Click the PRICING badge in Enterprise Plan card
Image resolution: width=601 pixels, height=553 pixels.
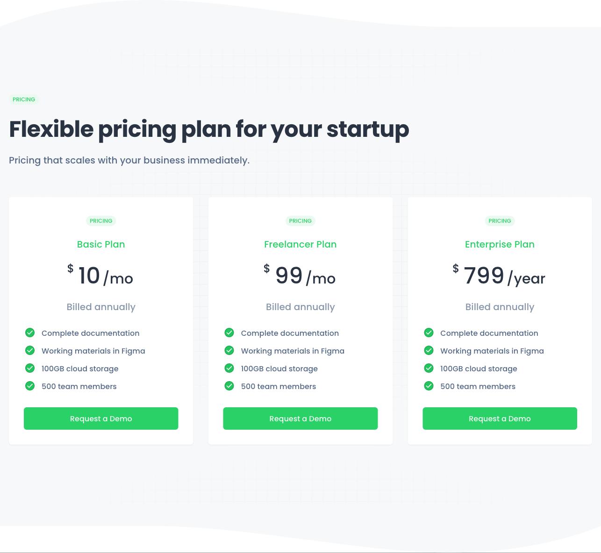pyautogui.click(x=500, y=221)
